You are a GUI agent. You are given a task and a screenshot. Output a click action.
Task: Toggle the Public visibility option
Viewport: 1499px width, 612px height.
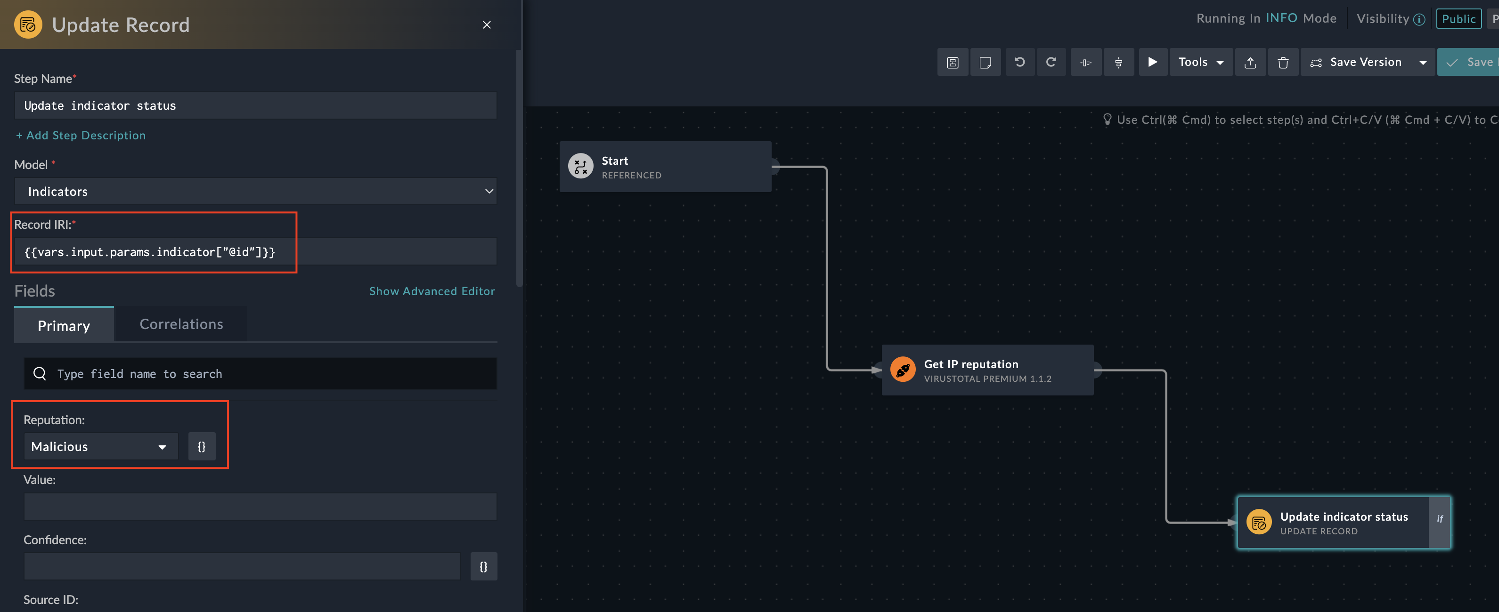coord(1458,19)
